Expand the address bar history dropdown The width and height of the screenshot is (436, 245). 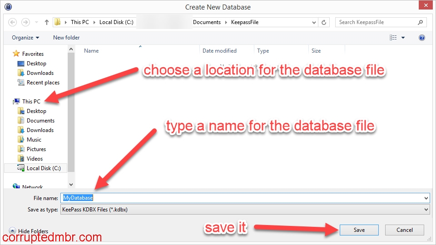coord(314,22)
